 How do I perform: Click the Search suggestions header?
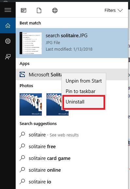[38, 123]
